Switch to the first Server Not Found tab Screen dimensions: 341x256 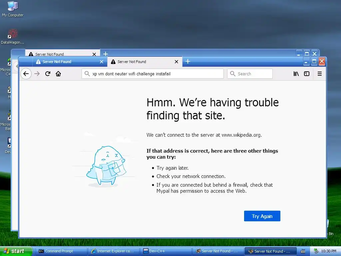point(70,62)
